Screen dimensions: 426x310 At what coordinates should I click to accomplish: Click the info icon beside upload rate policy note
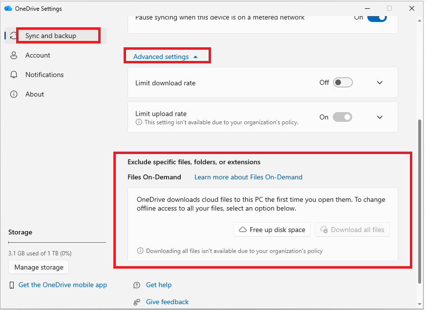[139, 122]
